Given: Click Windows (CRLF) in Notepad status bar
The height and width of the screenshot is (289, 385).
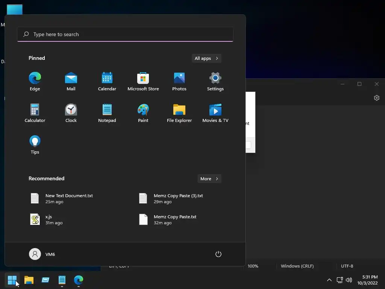Looking at the screenshot, I should (x=297, y=266).
